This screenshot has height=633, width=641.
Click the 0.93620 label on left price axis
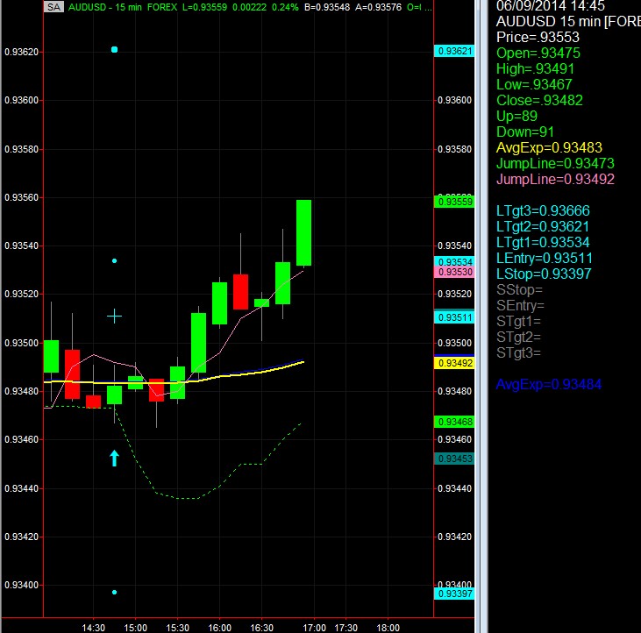(21, 52)
